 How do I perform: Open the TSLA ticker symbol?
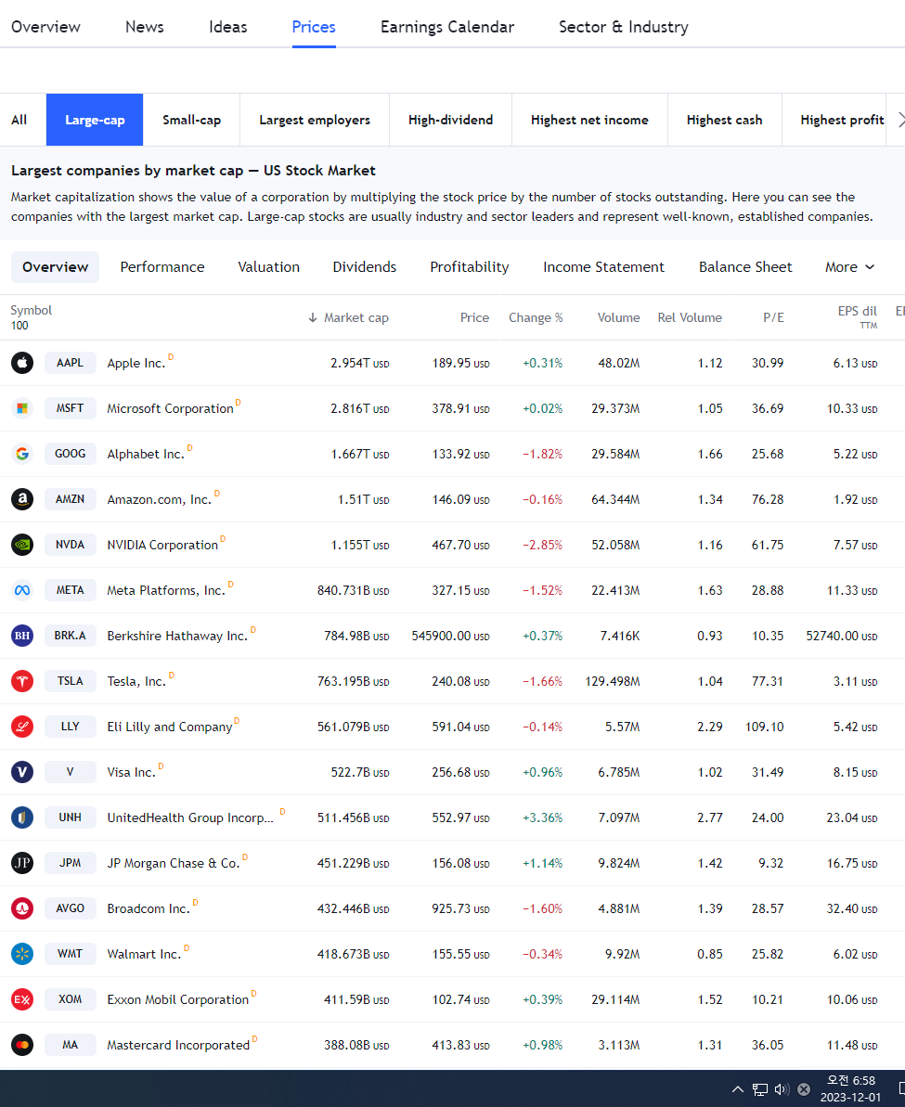(x=70, y=681)
